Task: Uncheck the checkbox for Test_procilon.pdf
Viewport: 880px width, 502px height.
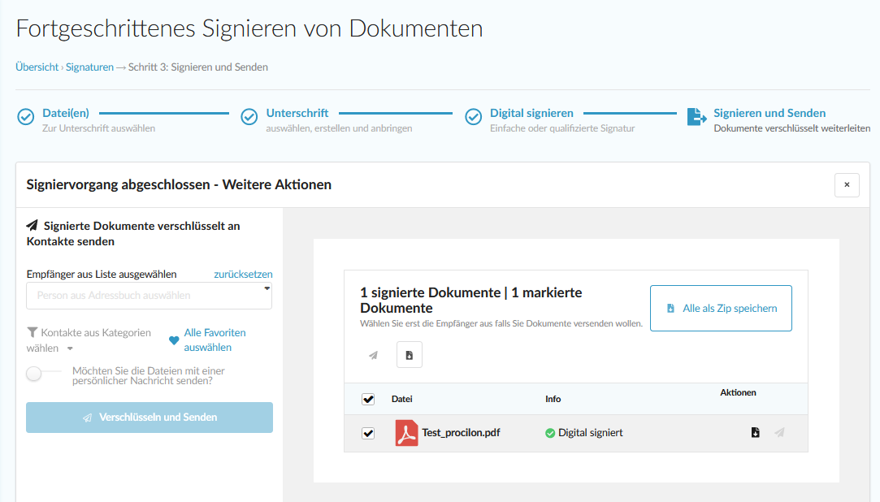Action: 368,433
